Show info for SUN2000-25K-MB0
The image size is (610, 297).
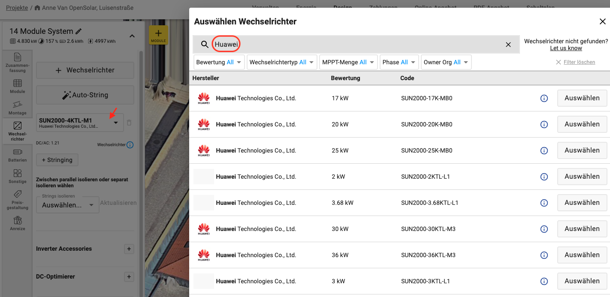click(544, 151)
